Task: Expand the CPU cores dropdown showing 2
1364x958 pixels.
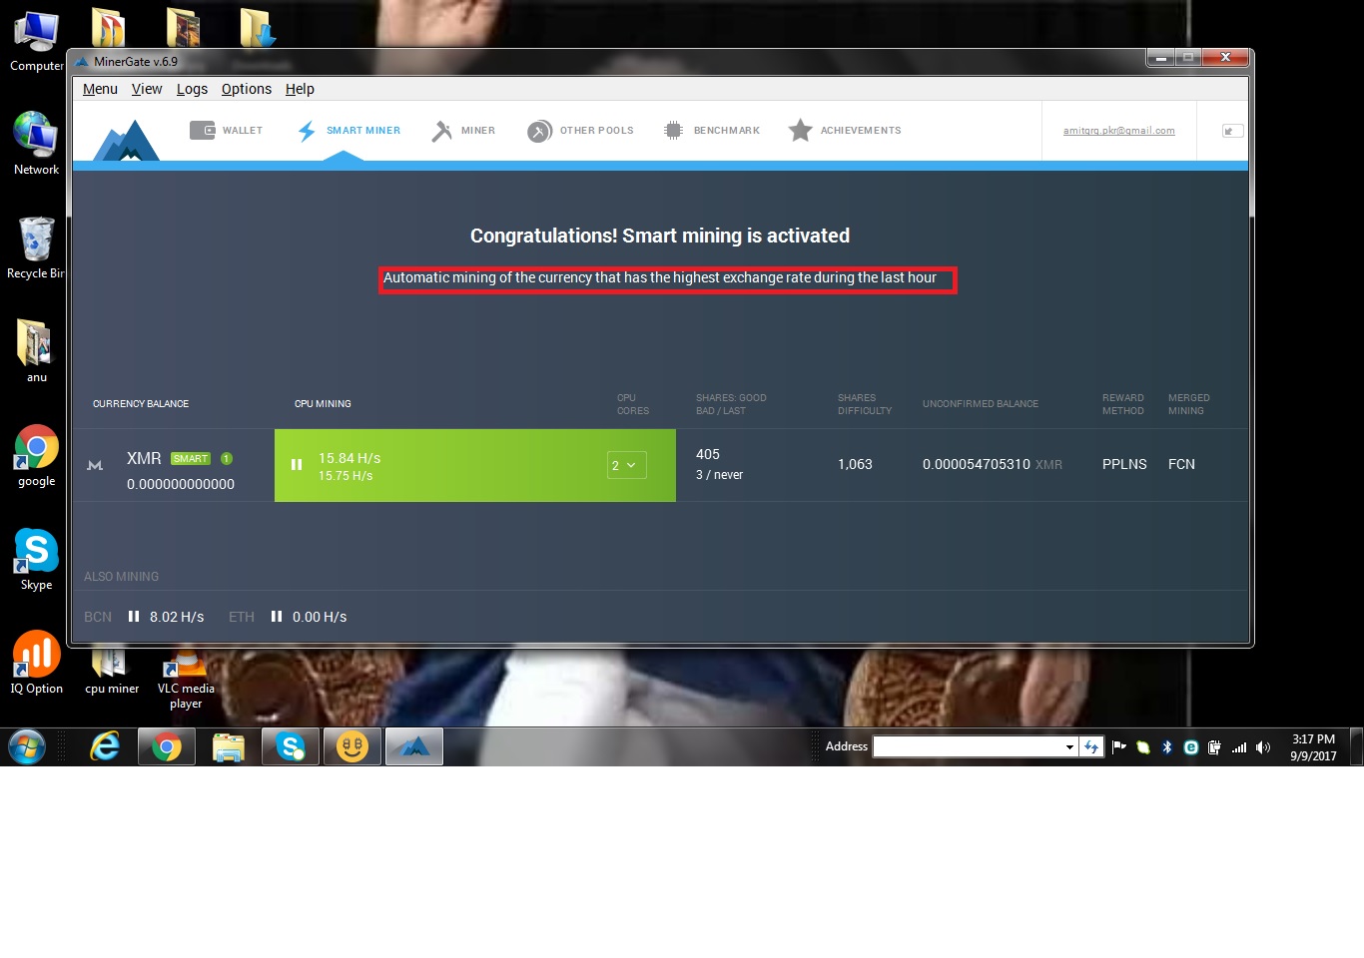Action: 626,465
